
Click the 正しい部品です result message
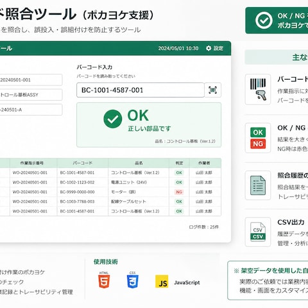[x=150, y=128]
